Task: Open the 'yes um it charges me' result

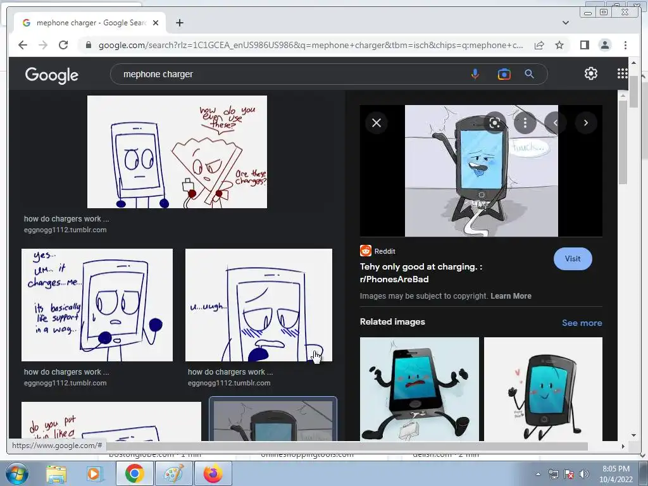Action: point(97,305)
